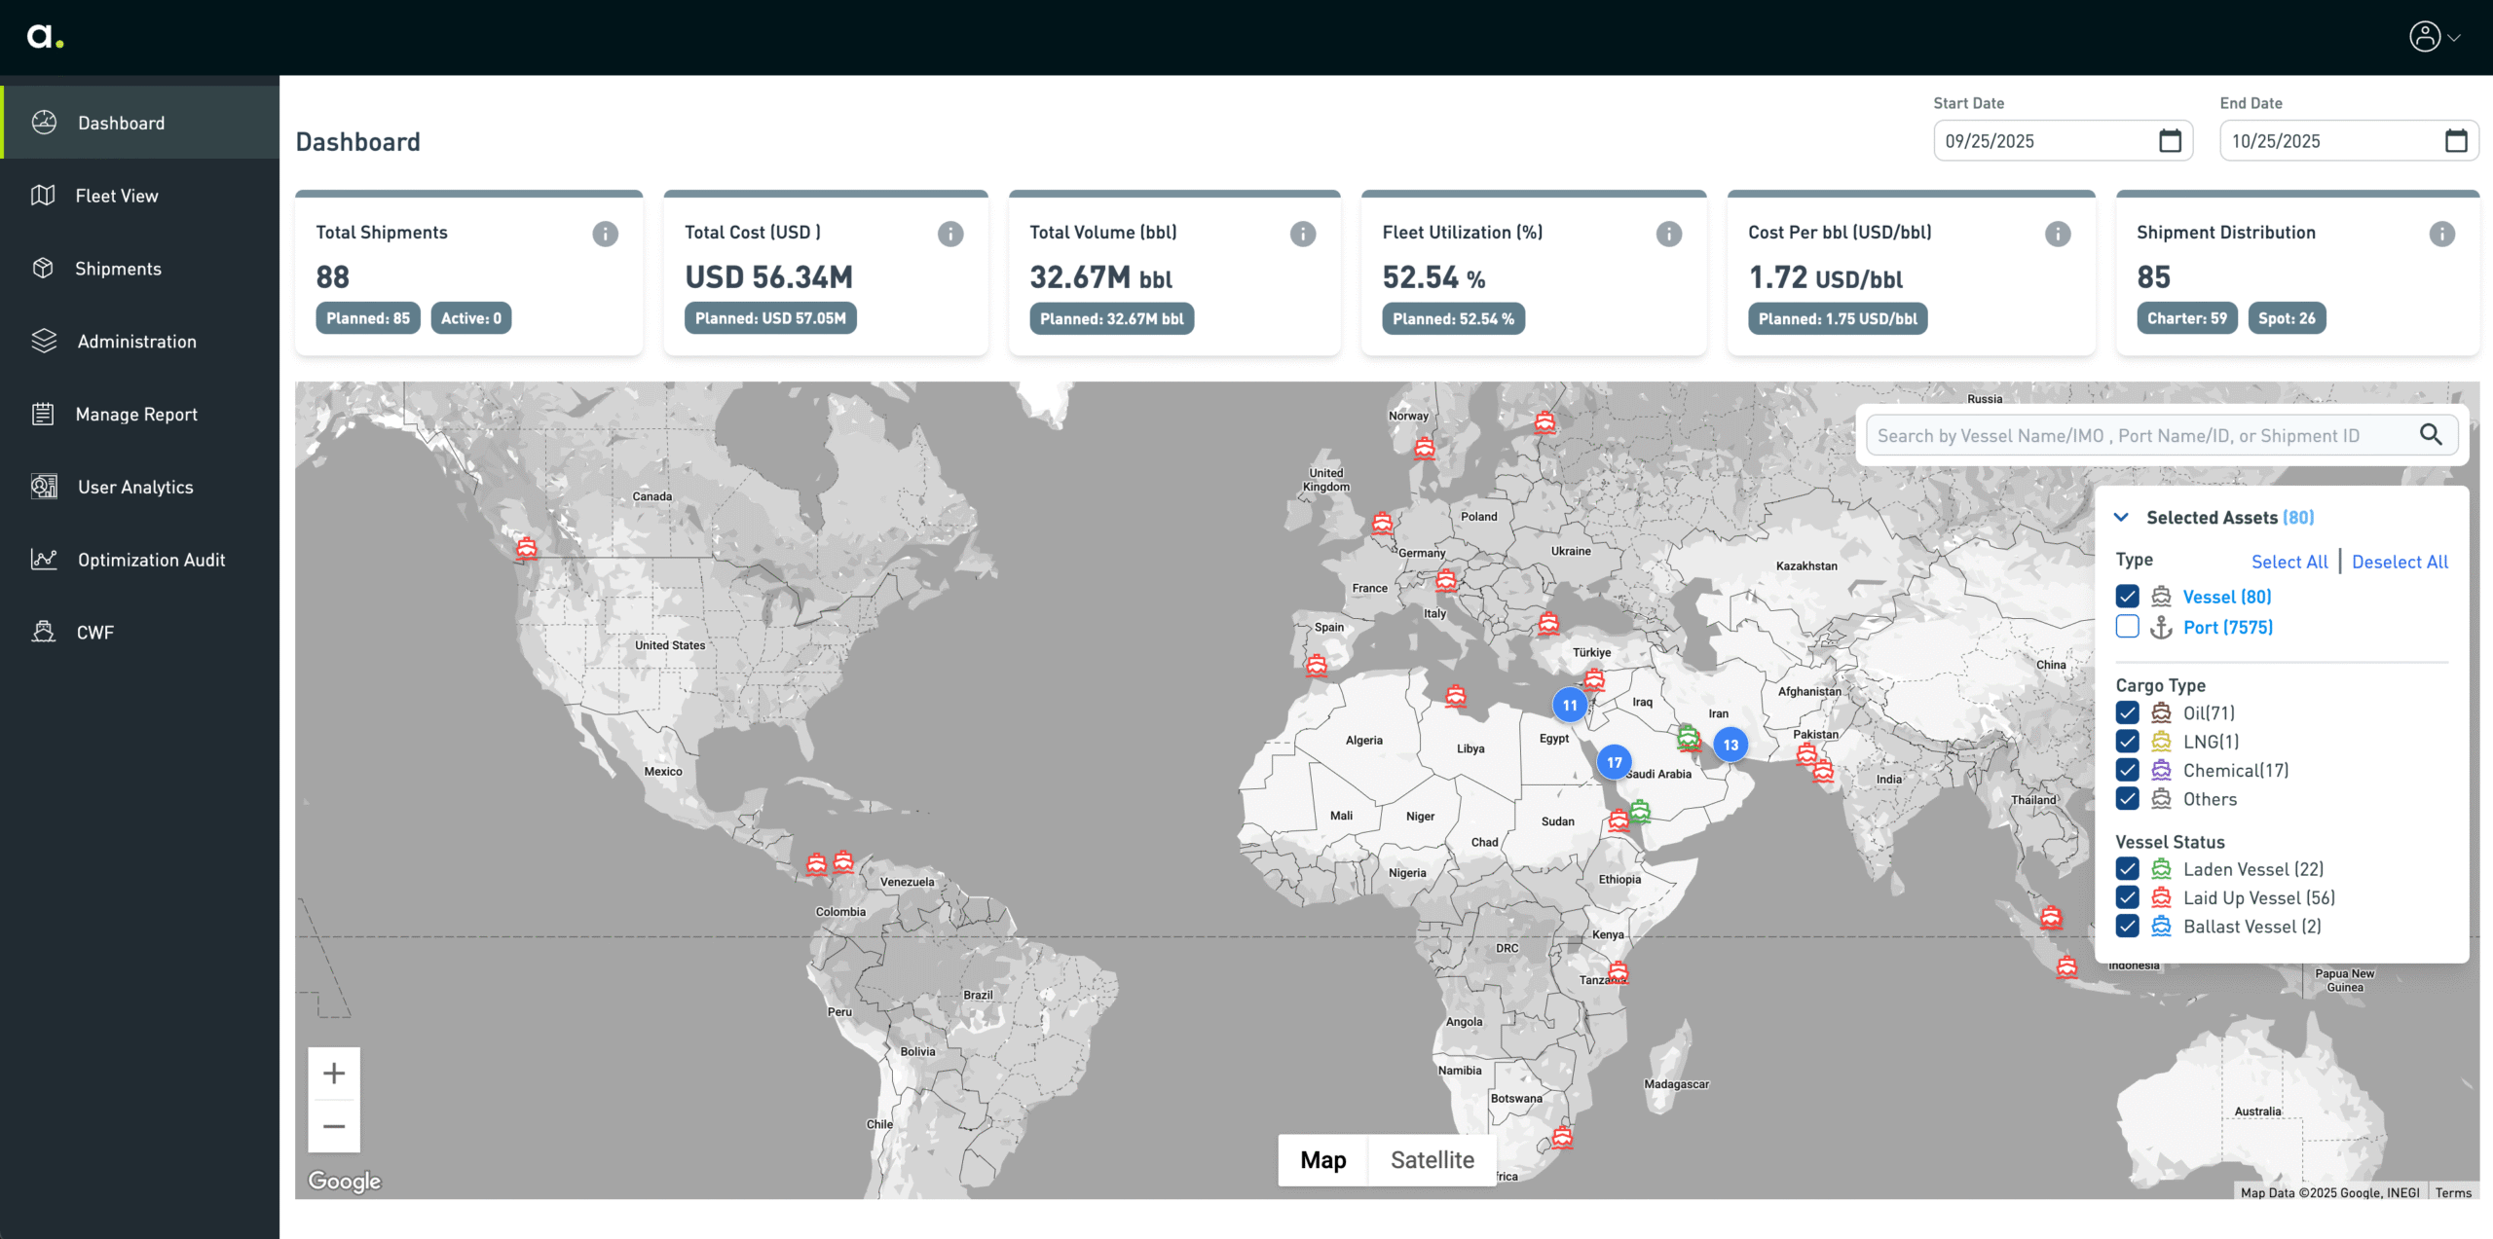The height and width of the screenshot is (1239, 2493).
Task: Click the End Date calendar icon
Action: point(2456,141)
